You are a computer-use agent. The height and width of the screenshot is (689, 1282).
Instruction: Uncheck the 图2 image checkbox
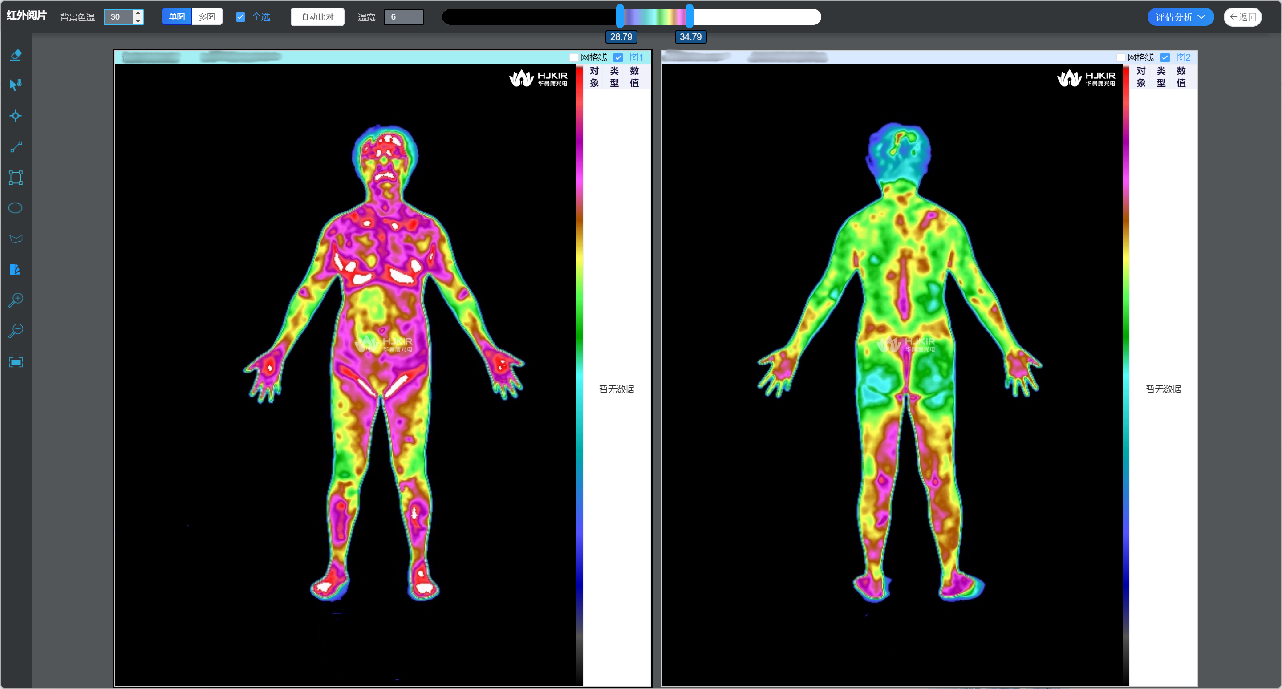[1164, 58]
